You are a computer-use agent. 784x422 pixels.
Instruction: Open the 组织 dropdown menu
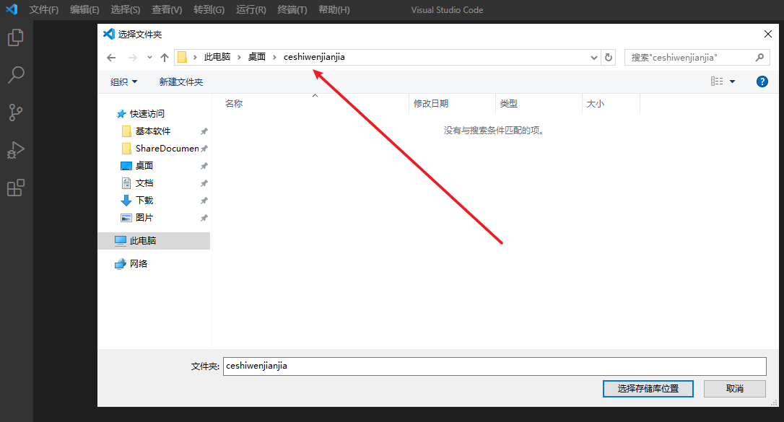pyautogui.click(x=123, y=82)
